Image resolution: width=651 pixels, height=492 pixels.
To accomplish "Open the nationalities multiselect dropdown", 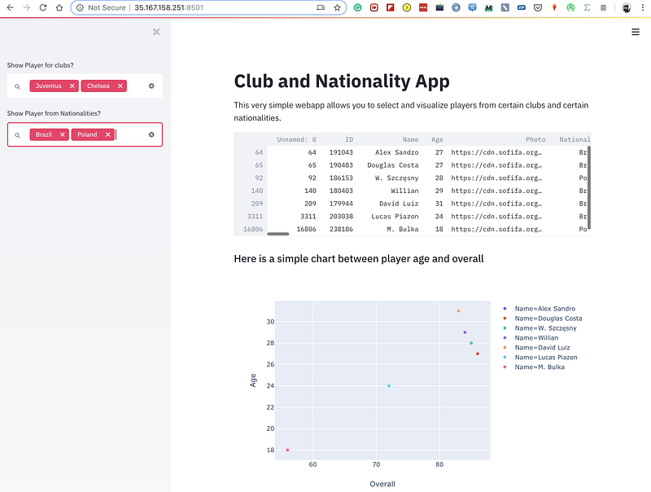I will pyautogui.click(x=85, y=134).
